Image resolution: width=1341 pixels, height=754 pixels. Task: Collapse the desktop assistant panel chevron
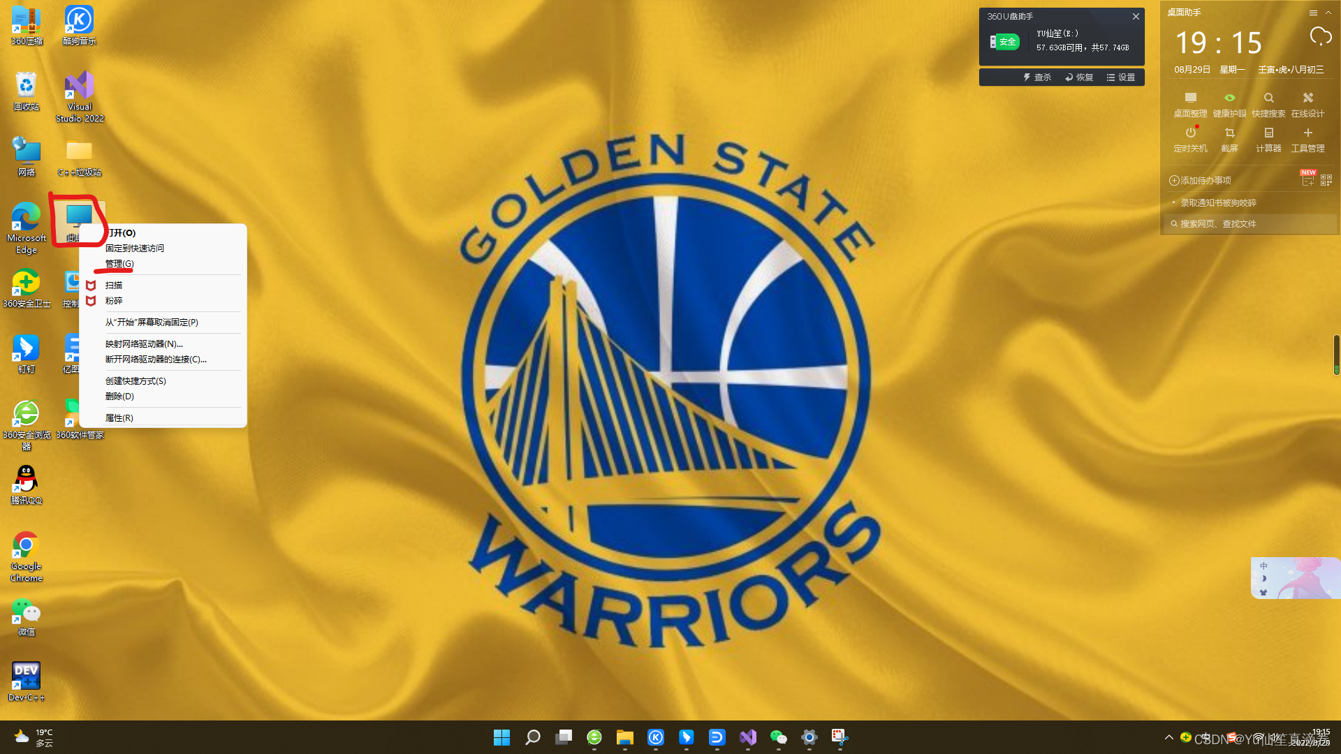point(1328,13)
